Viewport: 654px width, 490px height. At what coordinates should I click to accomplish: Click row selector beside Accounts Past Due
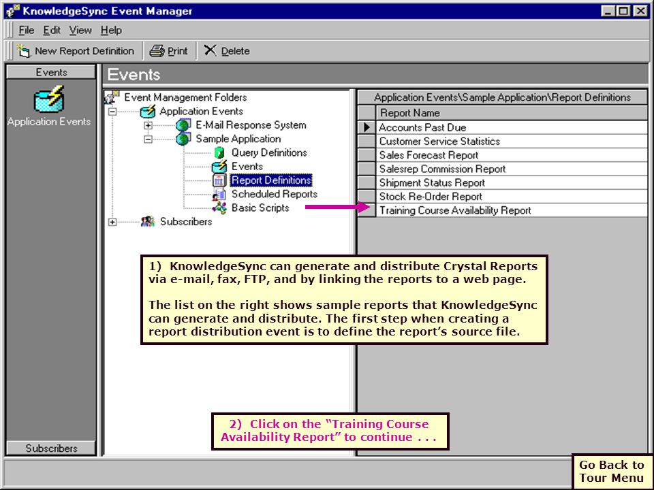pyautogui.click(x=367, y=127)
